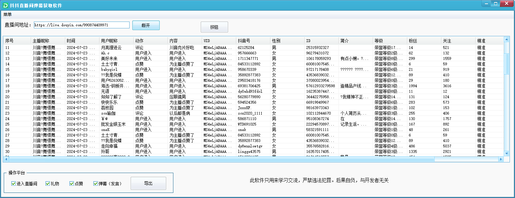Click the horizontal scrollbar right arrow
Screen dimensions: 515x198
501,159
